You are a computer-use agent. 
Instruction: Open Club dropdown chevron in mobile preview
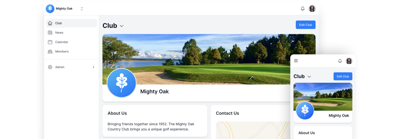click(309, 77)
